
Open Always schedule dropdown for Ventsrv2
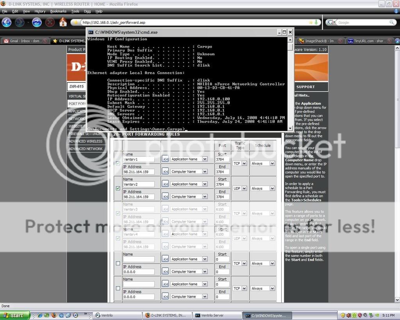(x=263, y=188)
